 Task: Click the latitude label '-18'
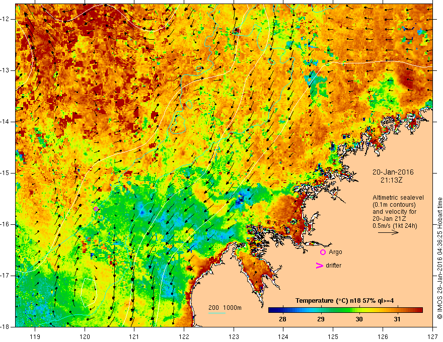pyautogui.click(x=5, y=327)
